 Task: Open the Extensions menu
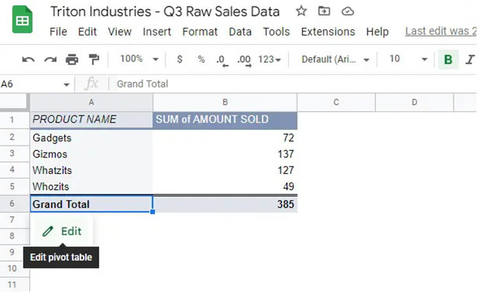[328, 32]
